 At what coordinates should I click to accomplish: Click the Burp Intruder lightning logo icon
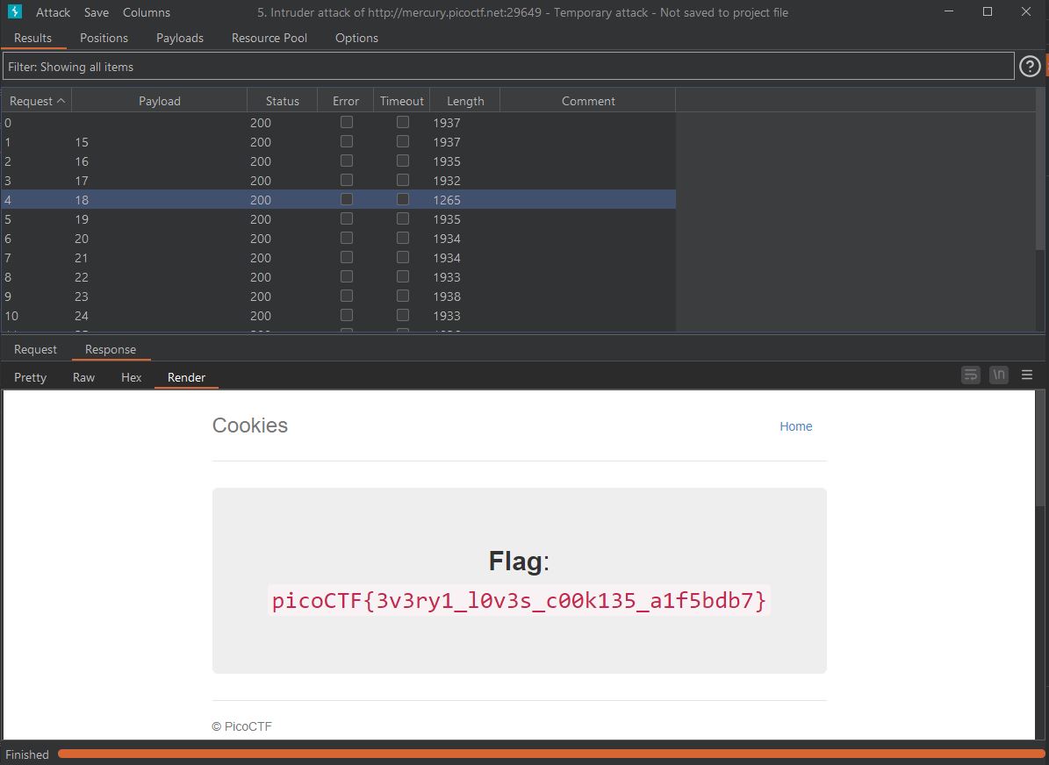15,12
